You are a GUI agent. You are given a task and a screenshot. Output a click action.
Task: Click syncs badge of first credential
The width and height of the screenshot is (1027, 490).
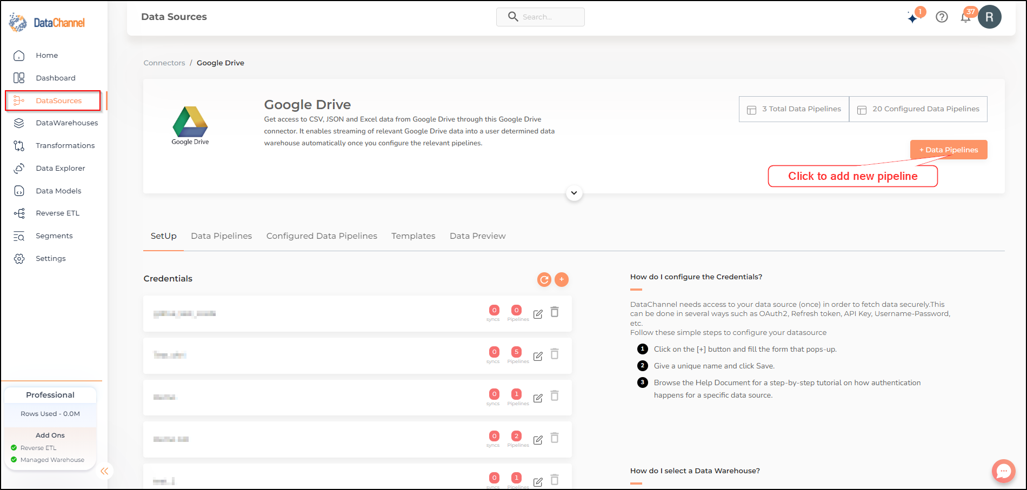tap(494, 310)
